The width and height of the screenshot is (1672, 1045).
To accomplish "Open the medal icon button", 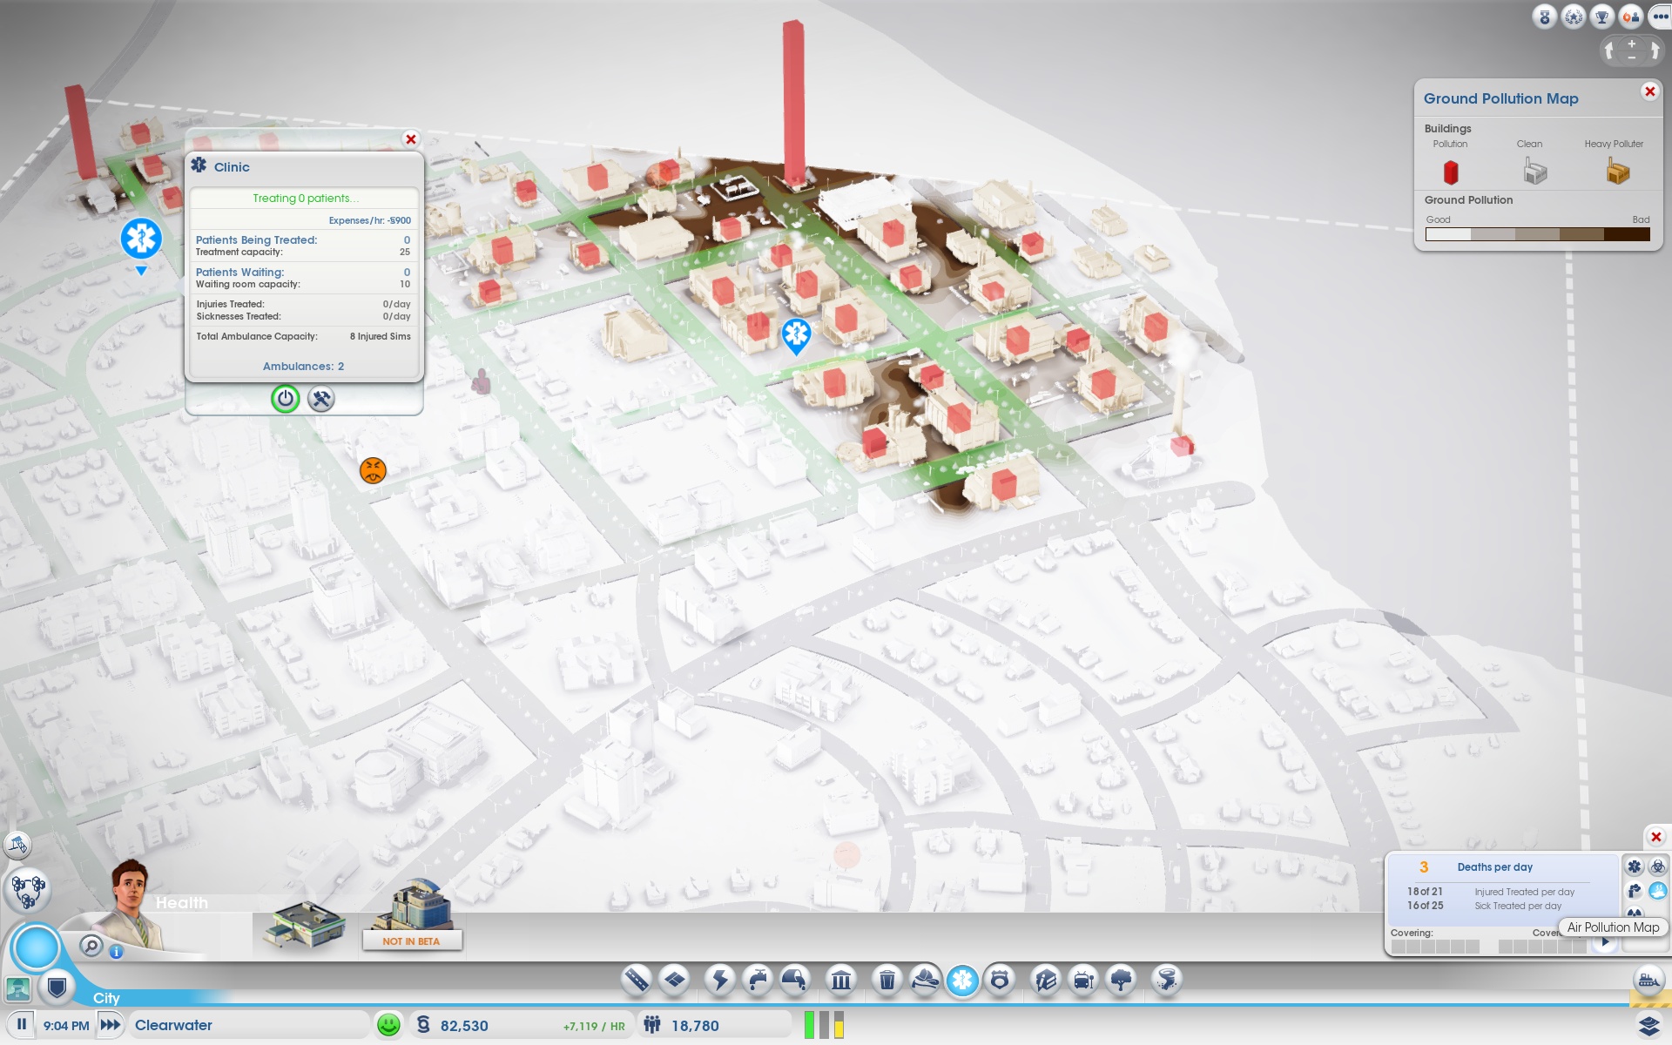I will [x=1545, y=17].
